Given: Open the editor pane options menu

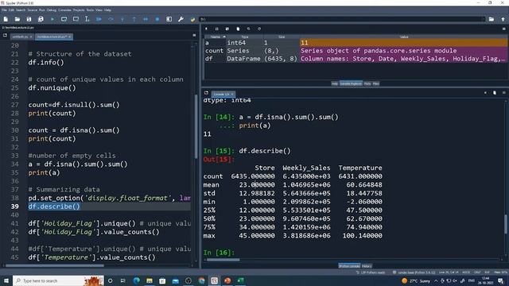Looking at the screenshot, I should pyautogui.click(x=194, y=35).
